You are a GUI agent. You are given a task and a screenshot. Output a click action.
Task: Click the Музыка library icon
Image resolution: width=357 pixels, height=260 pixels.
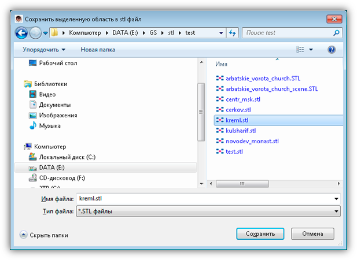coord(34,125)
